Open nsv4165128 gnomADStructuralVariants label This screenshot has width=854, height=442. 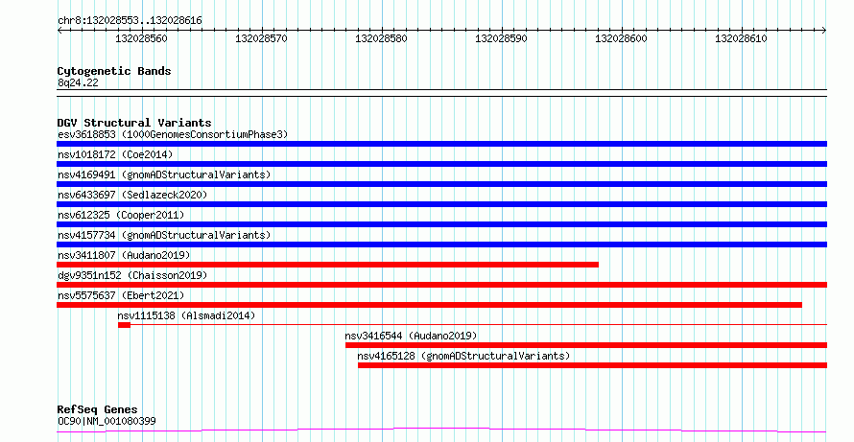(463, 356)
